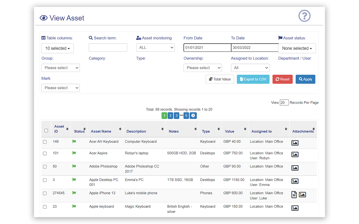Screen dimensions: 359x224
Task: Sort table by Assigned to arrows
Action: 286,129
